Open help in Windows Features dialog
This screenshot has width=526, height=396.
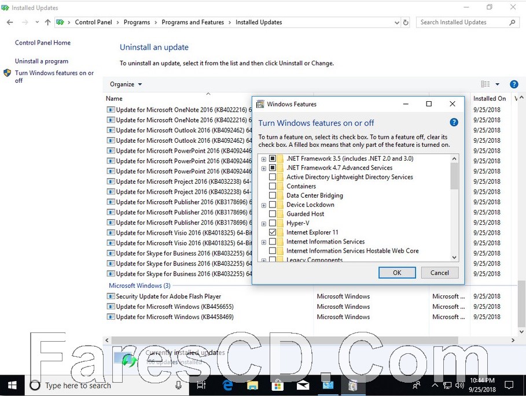[454, 123]
